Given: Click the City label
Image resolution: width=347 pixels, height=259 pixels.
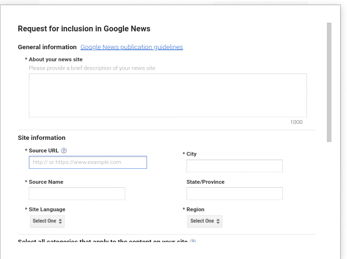Looking at the screenshot, I should pyautogui.click(x=191, y=154).
